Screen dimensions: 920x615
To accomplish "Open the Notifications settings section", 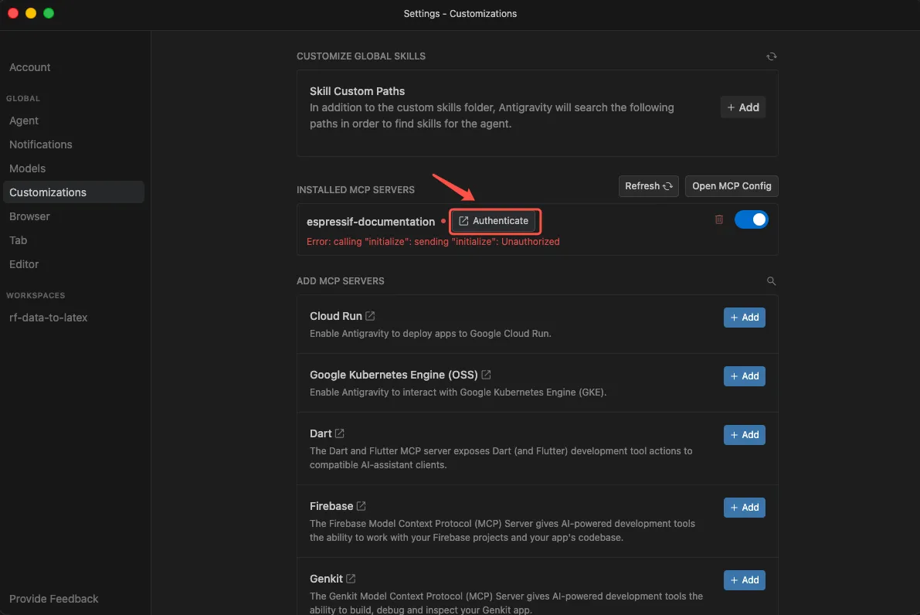I will 41,144.
